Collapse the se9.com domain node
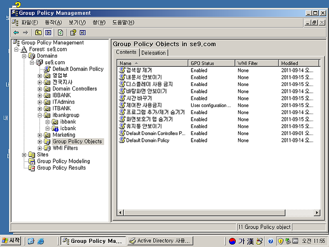Viewport: 329px width, 247px height. tap(32, 63)
